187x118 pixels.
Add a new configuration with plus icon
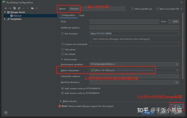click(x=6, y=8)
